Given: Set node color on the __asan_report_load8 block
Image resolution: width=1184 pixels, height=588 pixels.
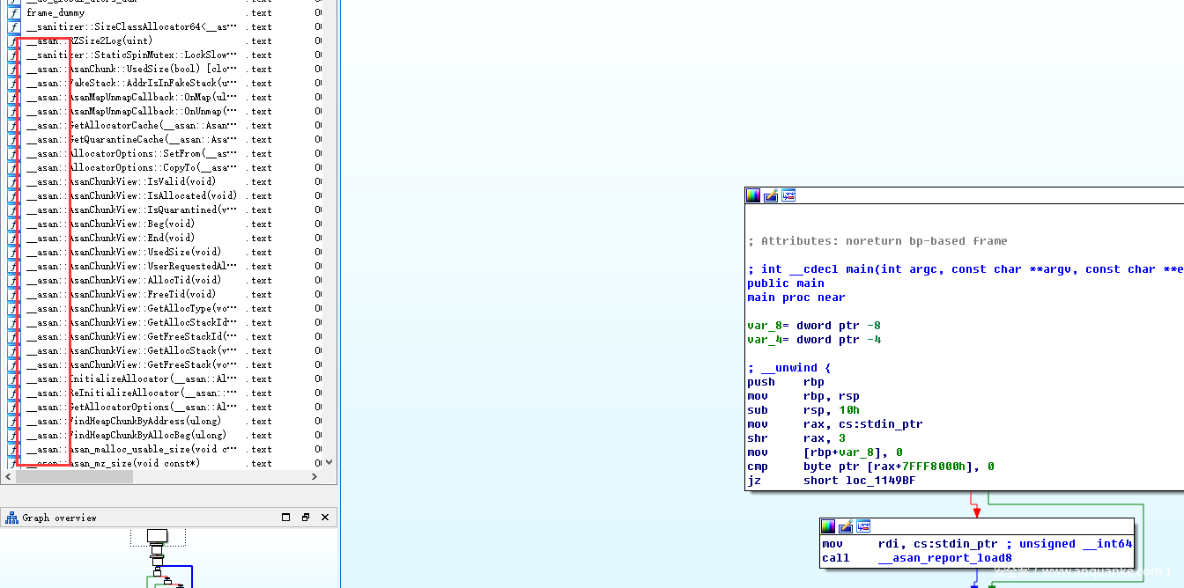Looking at the screenshot, I should [x=828, y=526].
